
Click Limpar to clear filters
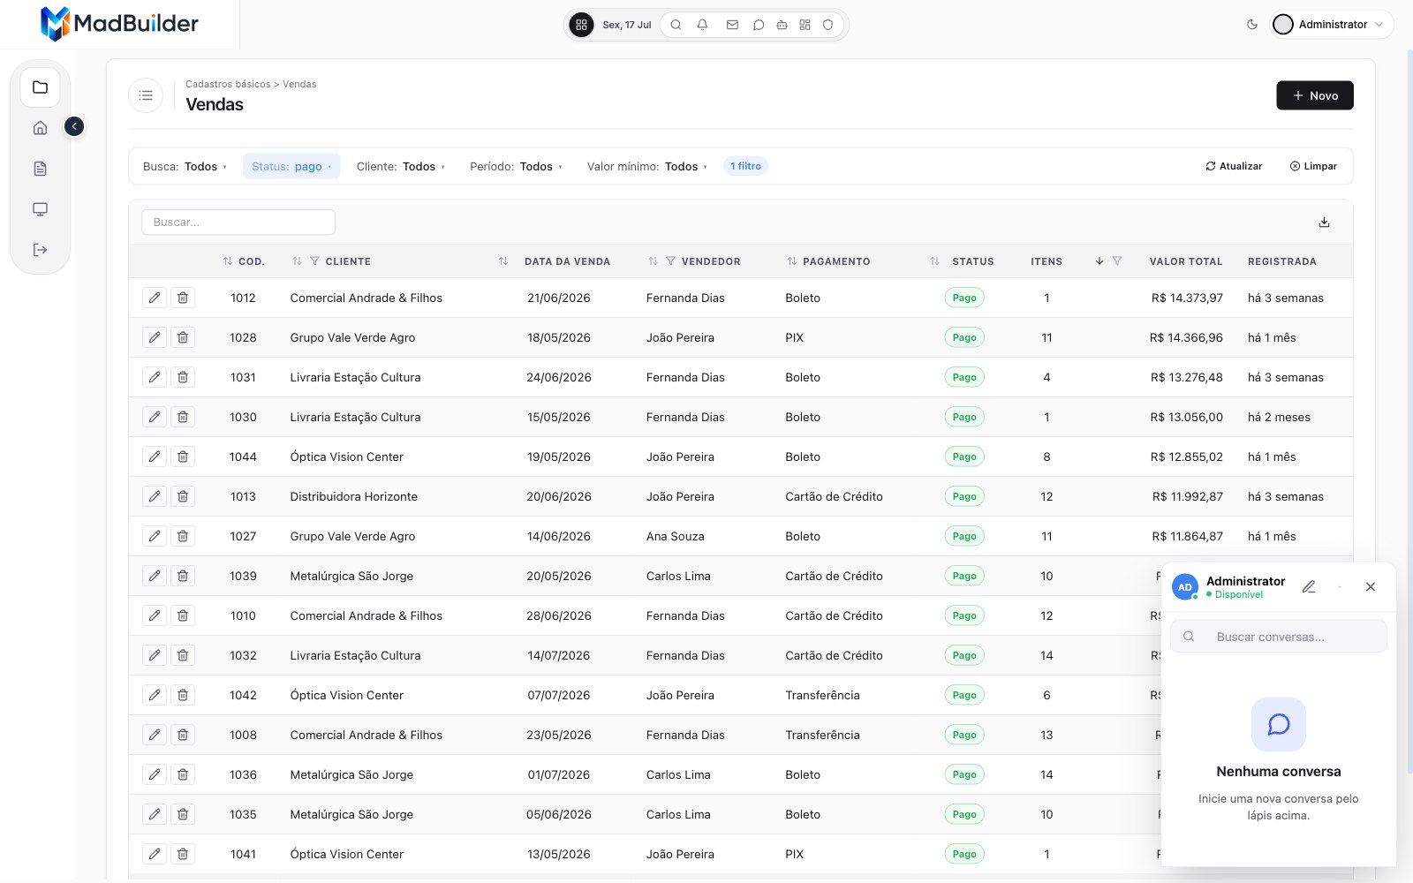coord(1313,166)
